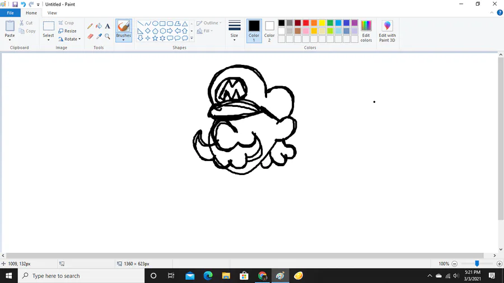This screenshot has width=504, height=283.
Task: Pick the Five-point star shape
Action: pyautogui.click(x=155, y=38)
